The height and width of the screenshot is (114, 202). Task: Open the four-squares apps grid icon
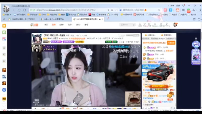(x=184, y=10)
